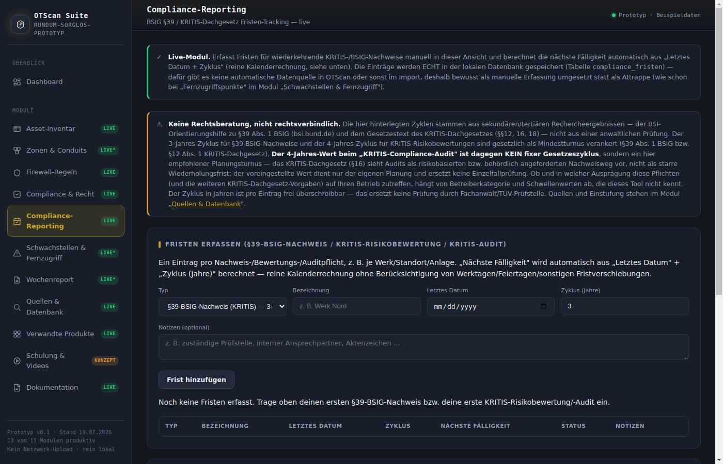Image resolution: width=723 pixels, height=464 pixels.
Task: Click the scrollbar down arrow
Action: click(x=718, y=460)
